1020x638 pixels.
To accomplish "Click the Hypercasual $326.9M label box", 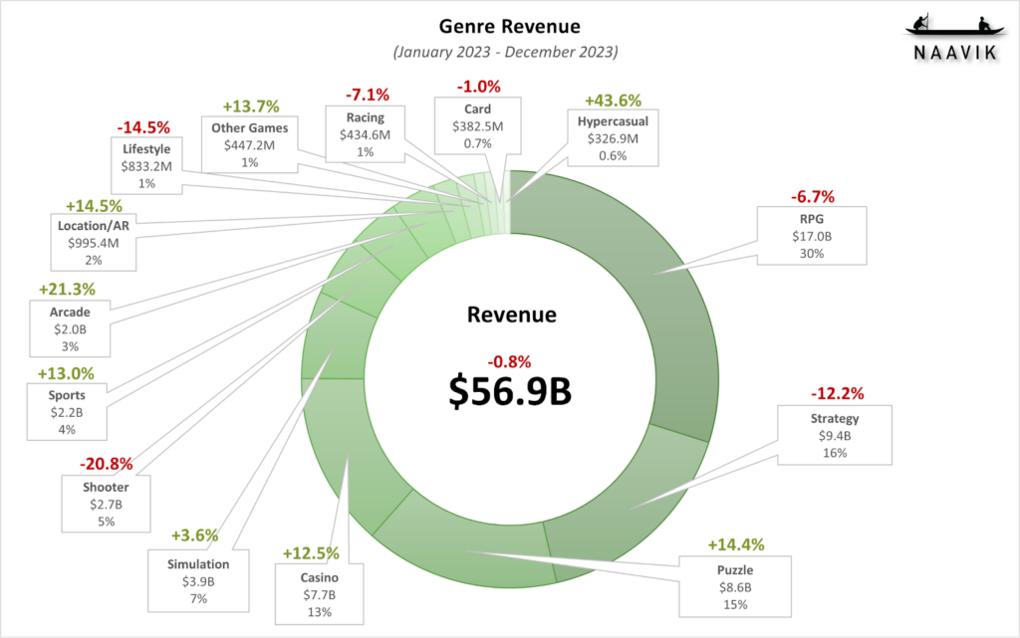I will (614, 136).
